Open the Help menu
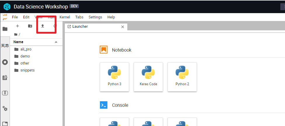Image resolution: width=285 pixels, height=126 pixels. coord(111,17)
